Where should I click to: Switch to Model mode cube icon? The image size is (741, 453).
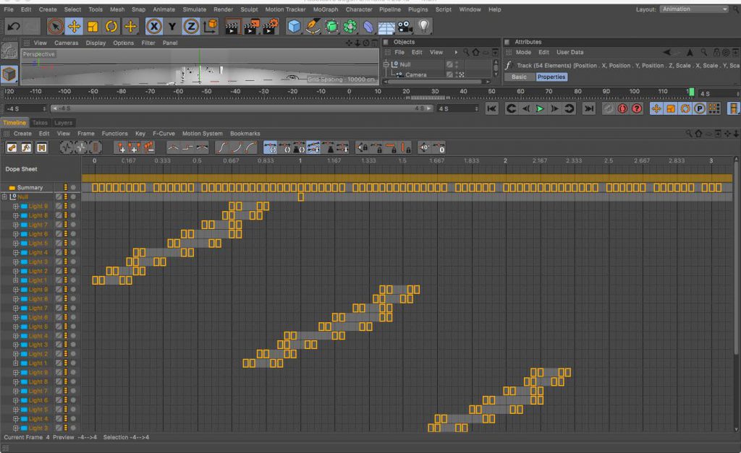click(9, 74)
